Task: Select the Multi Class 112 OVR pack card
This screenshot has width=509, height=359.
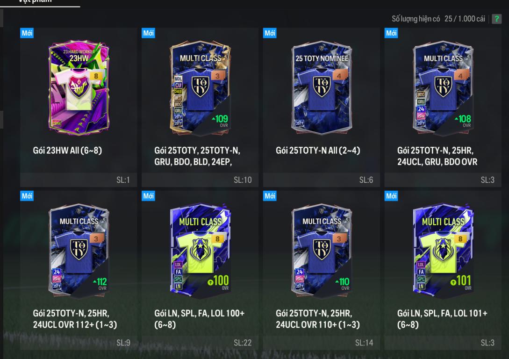Action: (79, 251)
